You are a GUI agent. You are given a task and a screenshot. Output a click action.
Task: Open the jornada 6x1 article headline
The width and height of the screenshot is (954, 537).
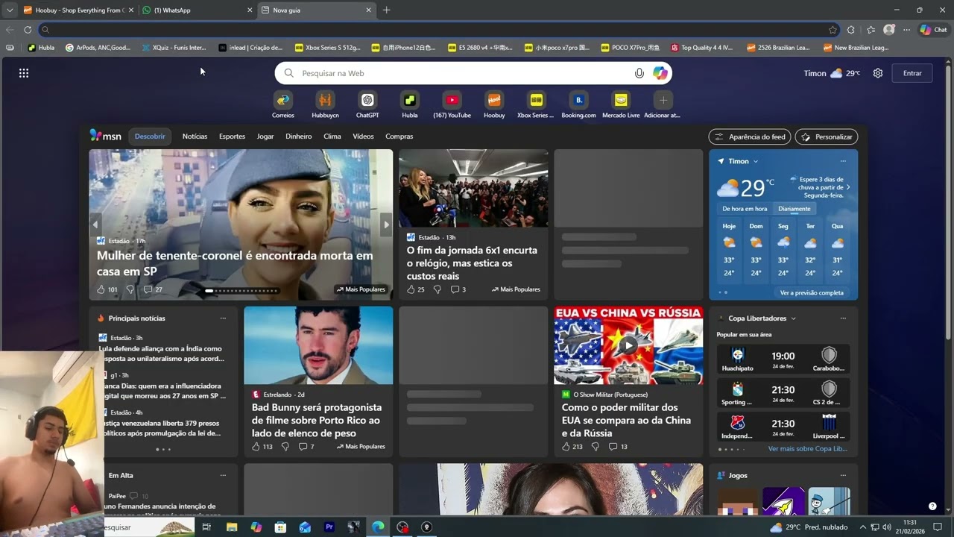click(x=472, y=263)
